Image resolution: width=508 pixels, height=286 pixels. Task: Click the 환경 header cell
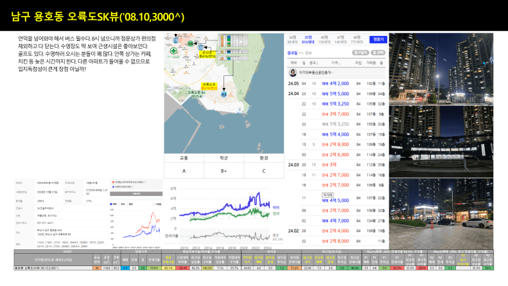[x=264, y=158]
